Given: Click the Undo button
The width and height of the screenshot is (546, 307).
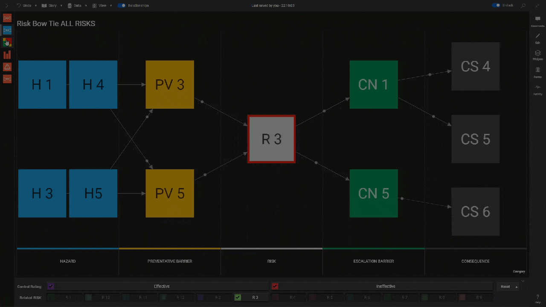Looking at the screenshot, I should 27,6.
